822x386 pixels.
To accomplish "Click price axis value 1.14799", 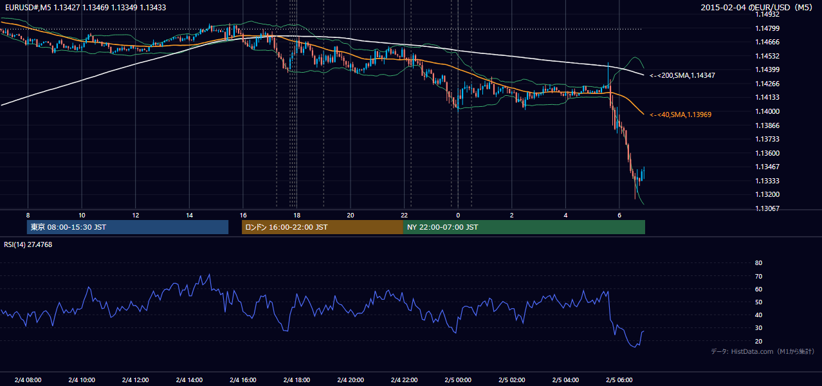I will click(767, 28).
